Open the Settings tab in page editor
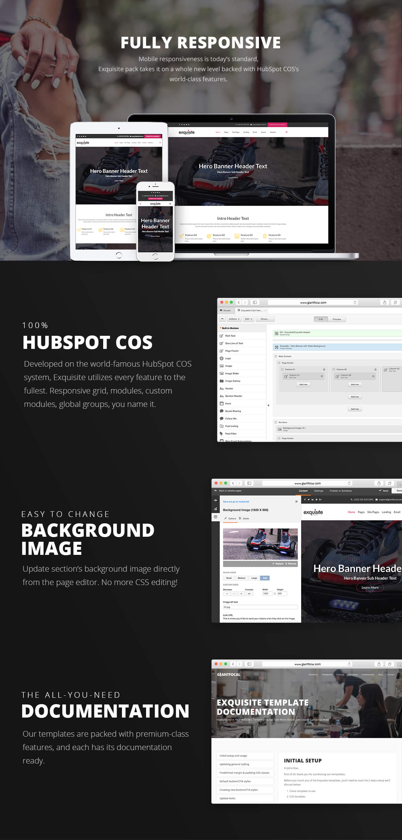The image size is (402, 840). click(319, 491)
